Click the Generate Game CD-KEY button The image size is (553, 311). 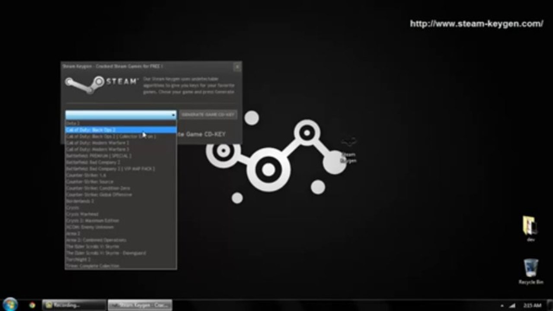coord(208,114)
